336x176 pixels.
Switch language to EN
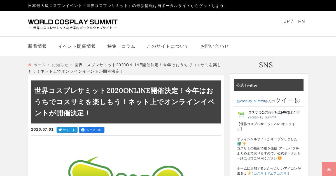click(302, 22)
